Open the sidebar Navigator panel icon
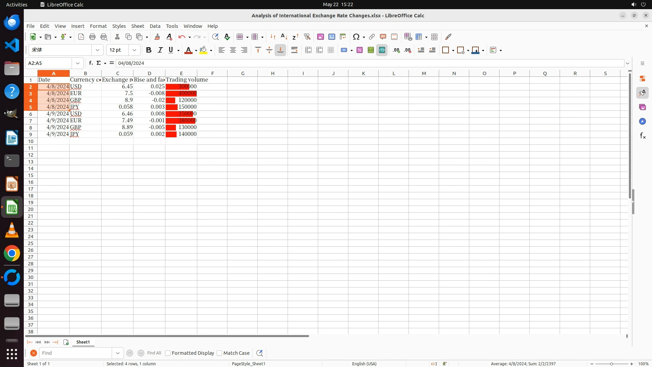 [642, 121]
